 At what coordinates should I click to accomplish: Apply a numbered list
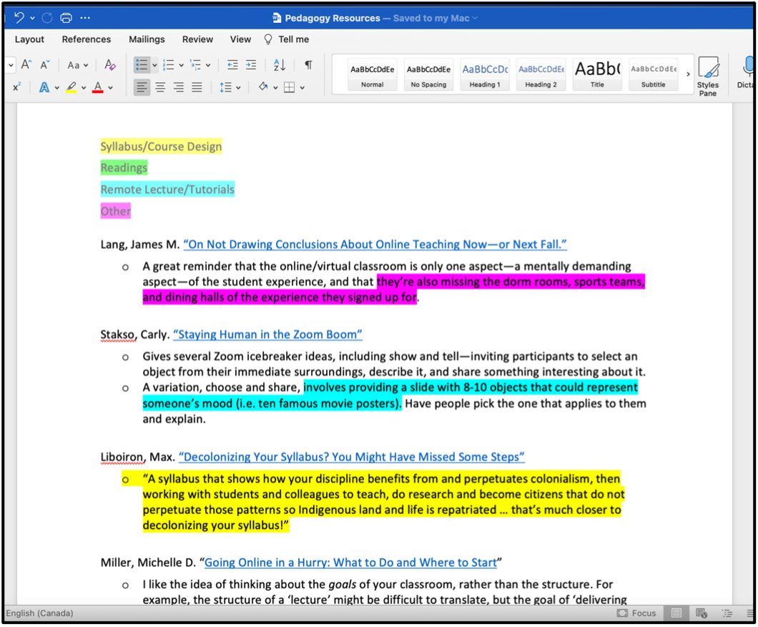[169, 65]
